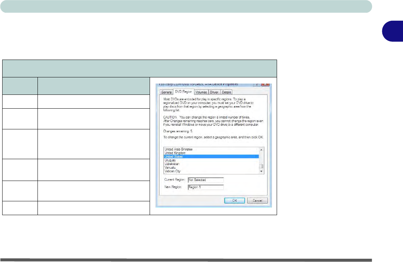Click the Current Region field
The width and height of the screenshot is (403, 262).
205,180
